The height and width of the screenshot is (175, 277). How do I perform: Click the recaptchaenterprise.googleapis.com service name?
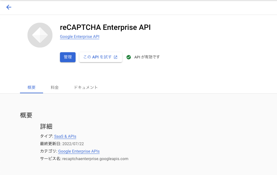tap(95, 159)
